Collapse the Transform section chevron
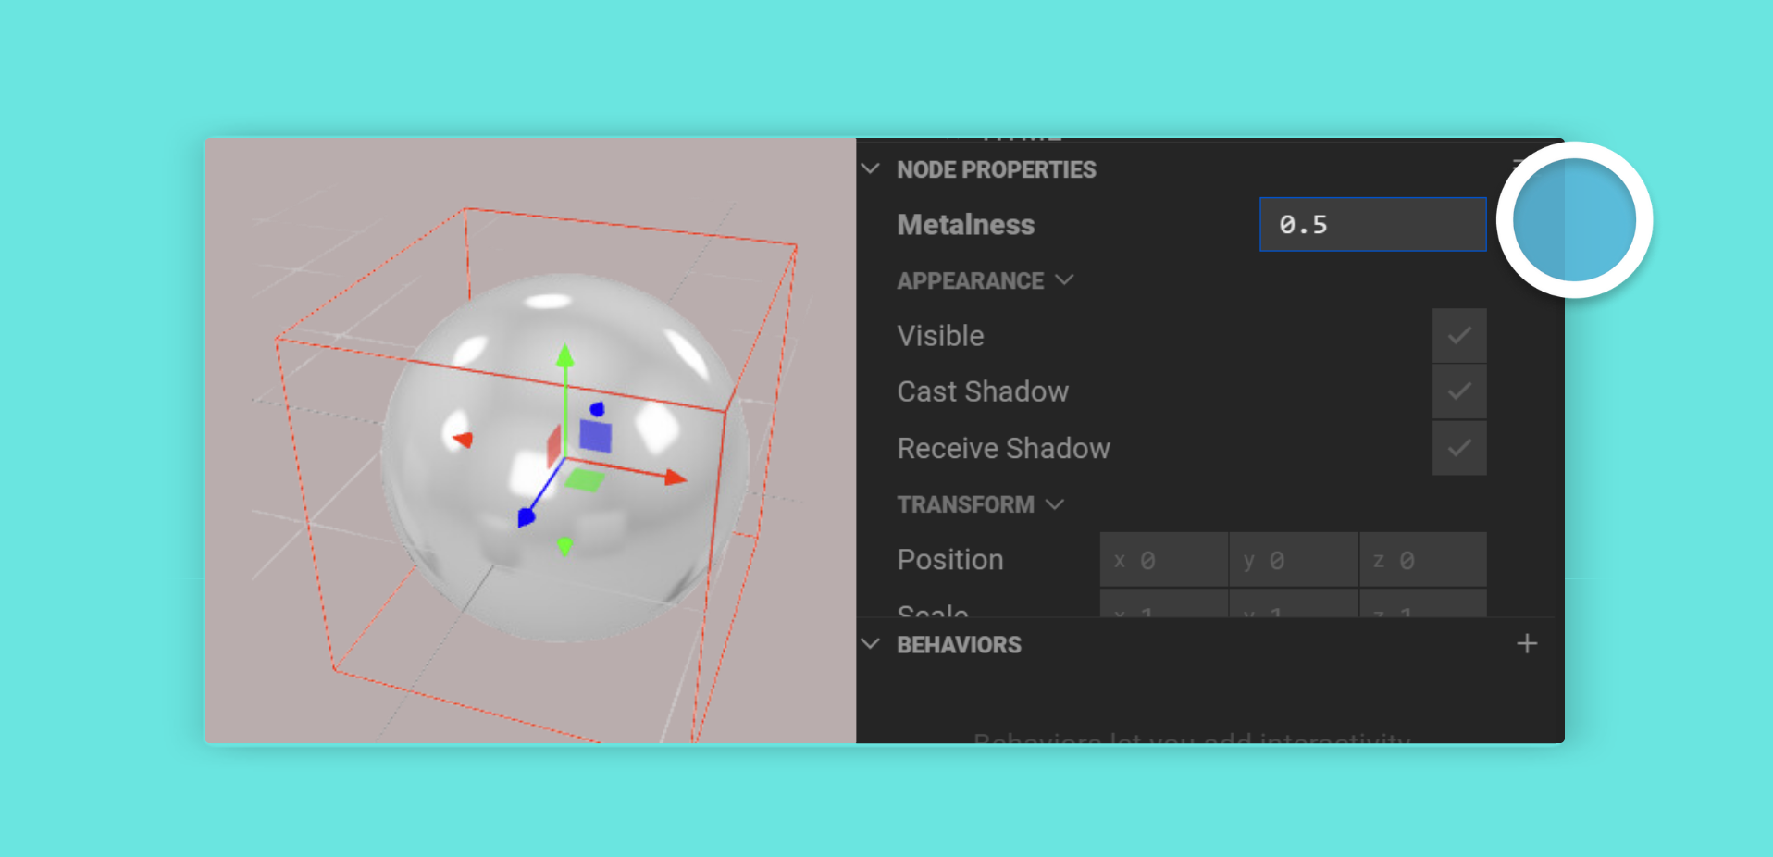1773x857 pixels. (1055, 504)
